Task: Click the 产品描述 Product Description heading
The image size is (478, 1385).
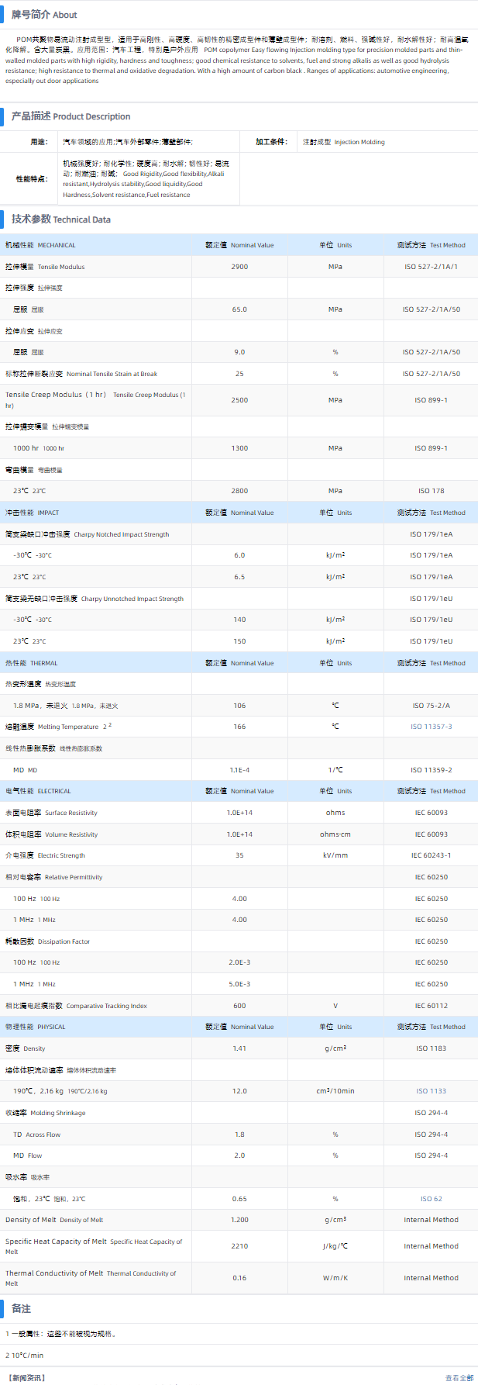Action: pyautogui.click(x=70, y=116)
